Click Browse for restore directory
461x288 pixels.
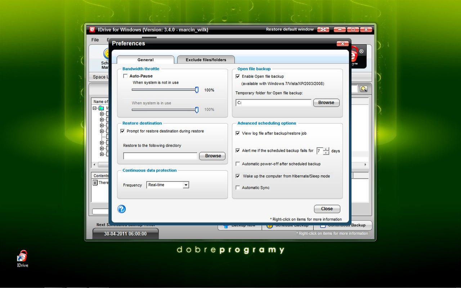(212, 156)
